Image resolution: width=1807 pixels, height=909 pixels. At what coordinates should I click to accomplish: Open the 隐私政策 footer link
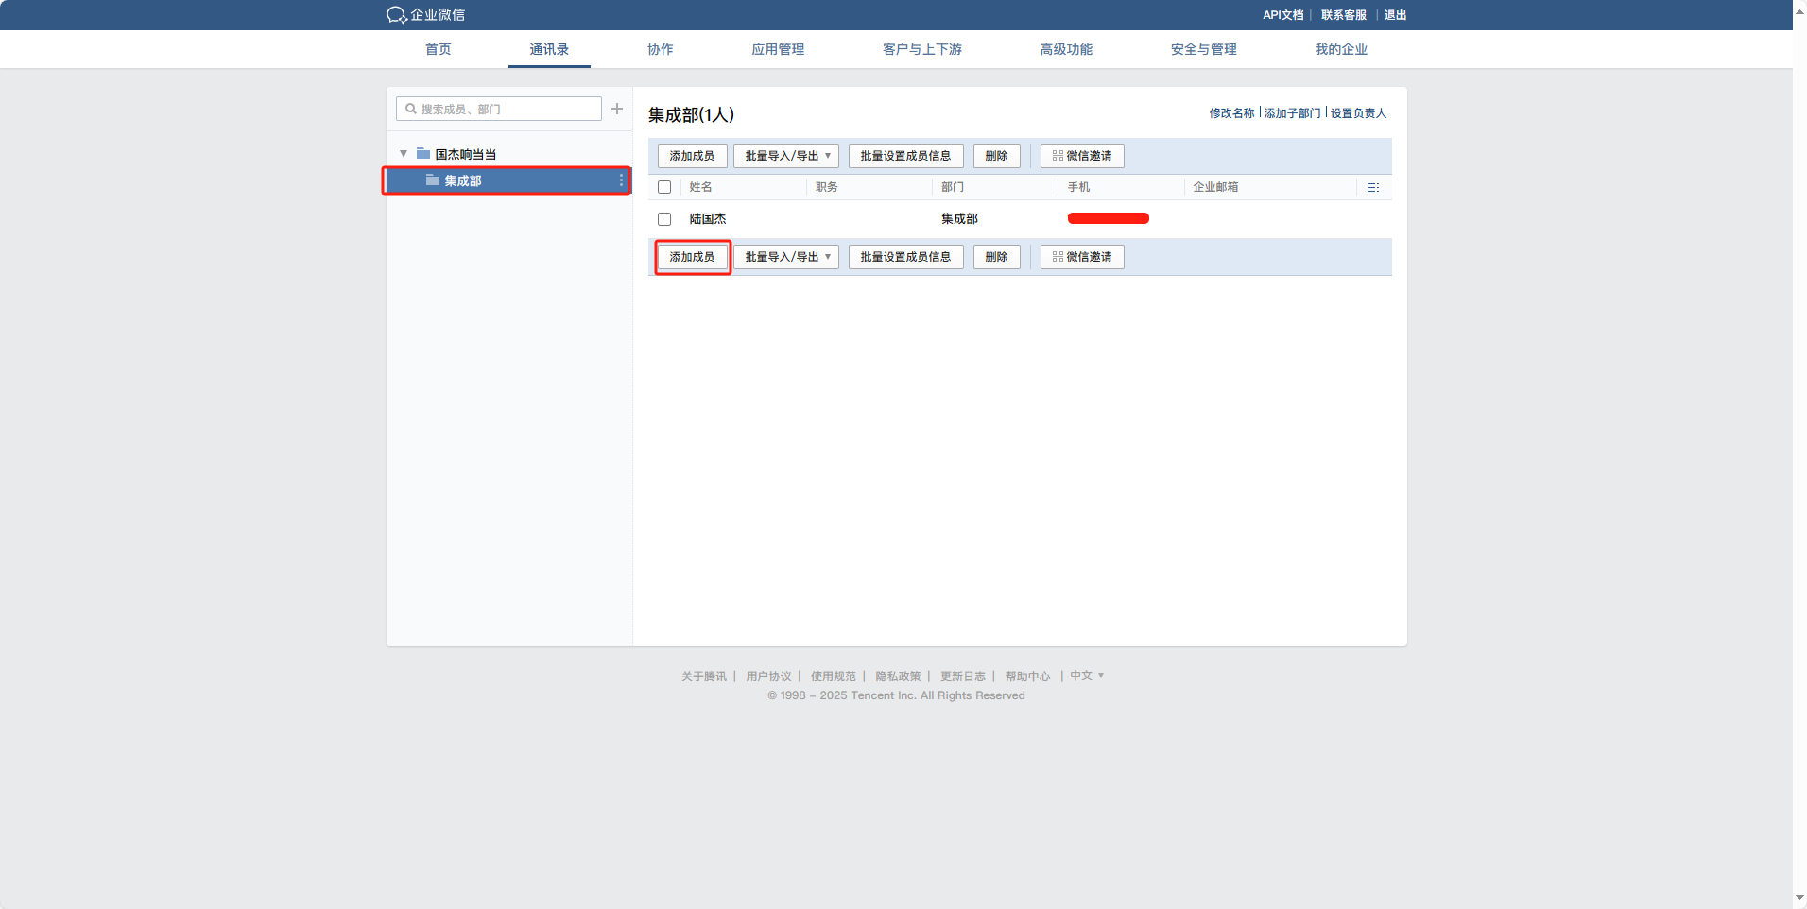898,677
